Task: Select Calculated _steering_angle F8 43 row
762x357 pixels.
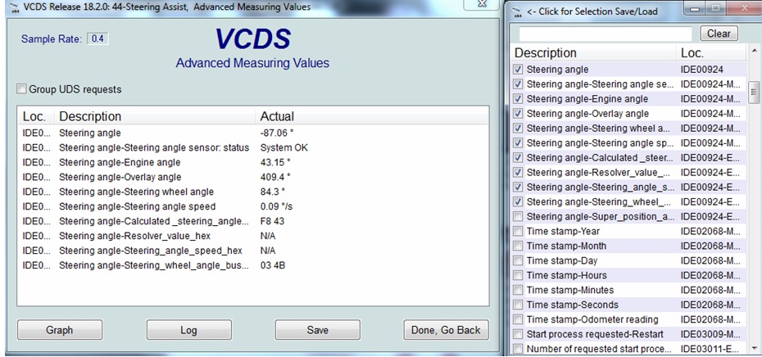Action: (252, 221)
